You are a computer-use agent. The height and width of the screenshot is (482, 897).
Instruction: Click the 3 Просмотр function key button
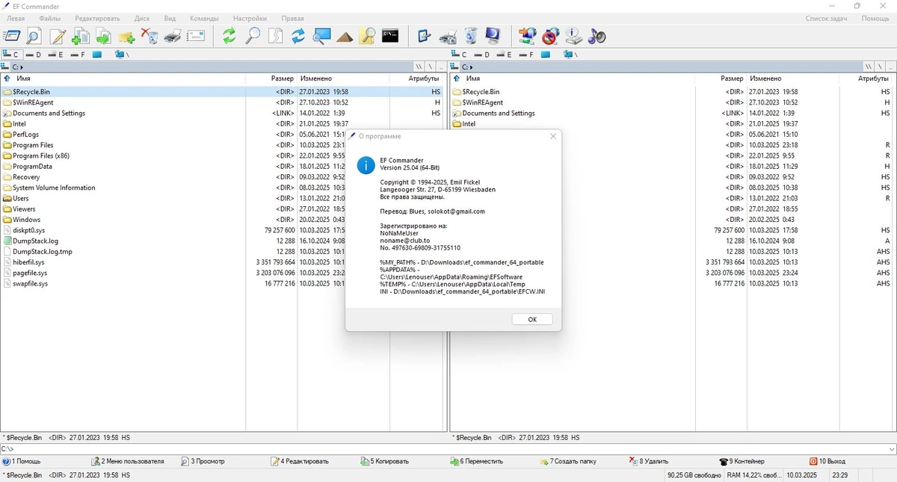203,461
